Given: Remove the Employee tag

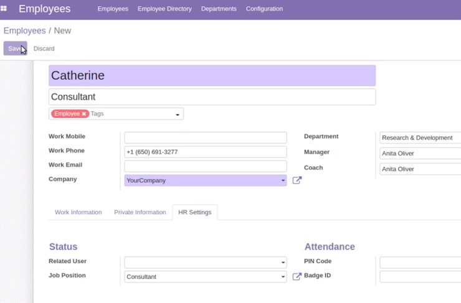Looking at the screenshot, I should tap(84, 114).
